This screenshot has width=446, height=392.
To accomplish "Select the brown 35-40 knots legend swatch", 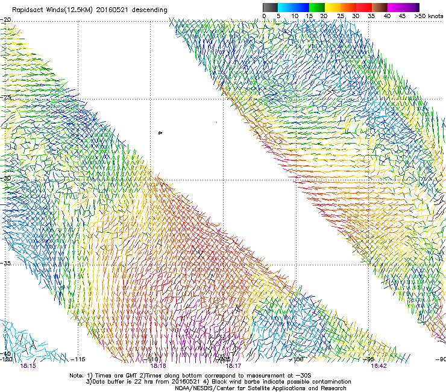I will [x=380, y=7].
